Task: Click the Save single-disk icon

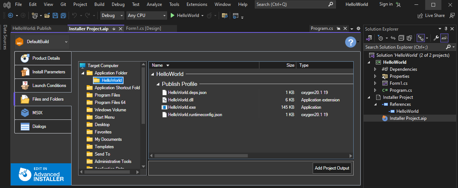Action: tap(55, 15)
